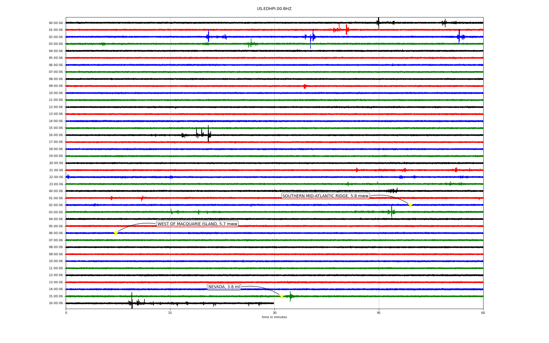This screenshot has height=343, width=549.
Task: Click the 30 tick on the x-axis
Action: pyautogui.click(x=274, y=313)
